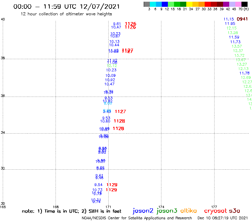Viewport: 252px width, 221px height.
Task: Select the '1129' time beside 10.73
Action: click(111, 190)
